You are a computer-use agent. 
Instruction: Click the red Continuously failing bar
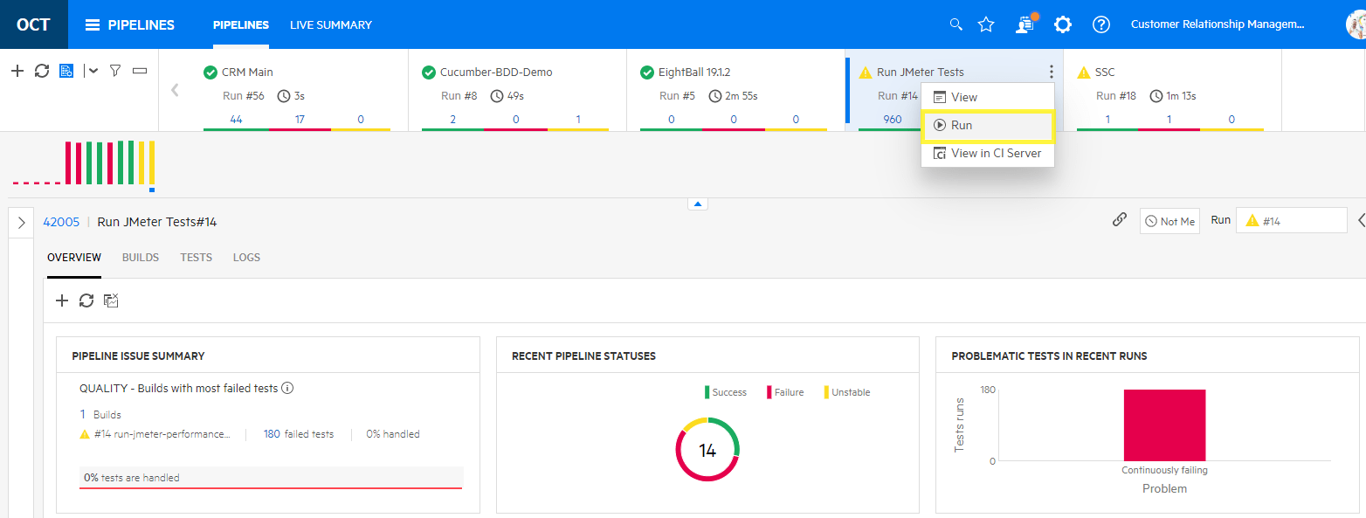tap(1164, 425)
